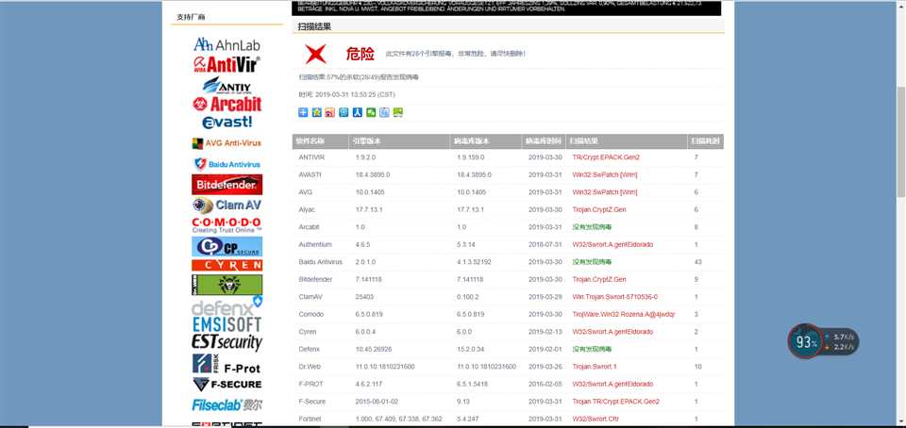906x428 pixels.
Task: Click the blue plus more-share icon
Action: 303,112
